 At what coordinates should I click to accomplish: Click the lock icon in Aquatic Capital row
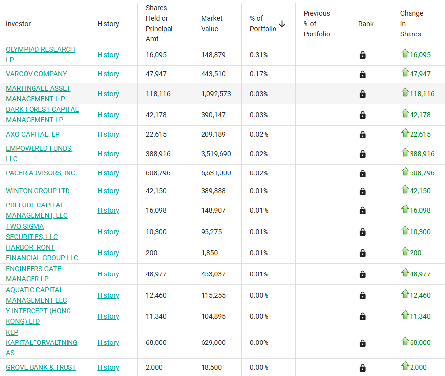tap(362, 295)
